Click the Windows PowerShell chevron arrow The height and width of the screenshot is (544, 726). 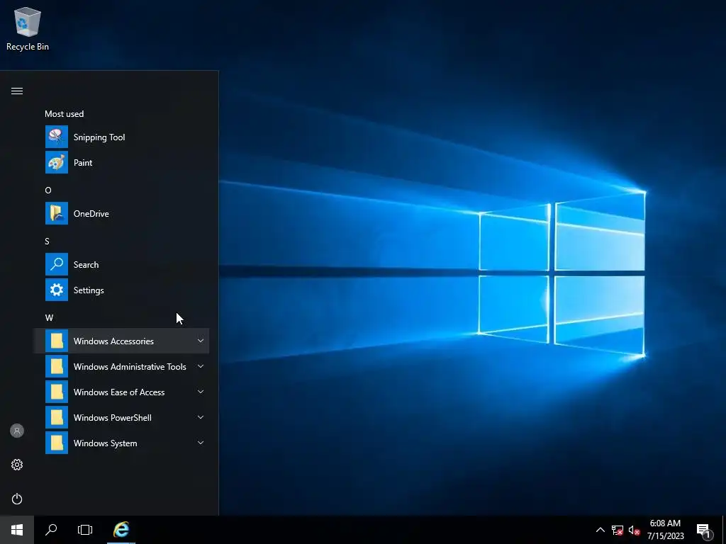[x=201, y=417]
